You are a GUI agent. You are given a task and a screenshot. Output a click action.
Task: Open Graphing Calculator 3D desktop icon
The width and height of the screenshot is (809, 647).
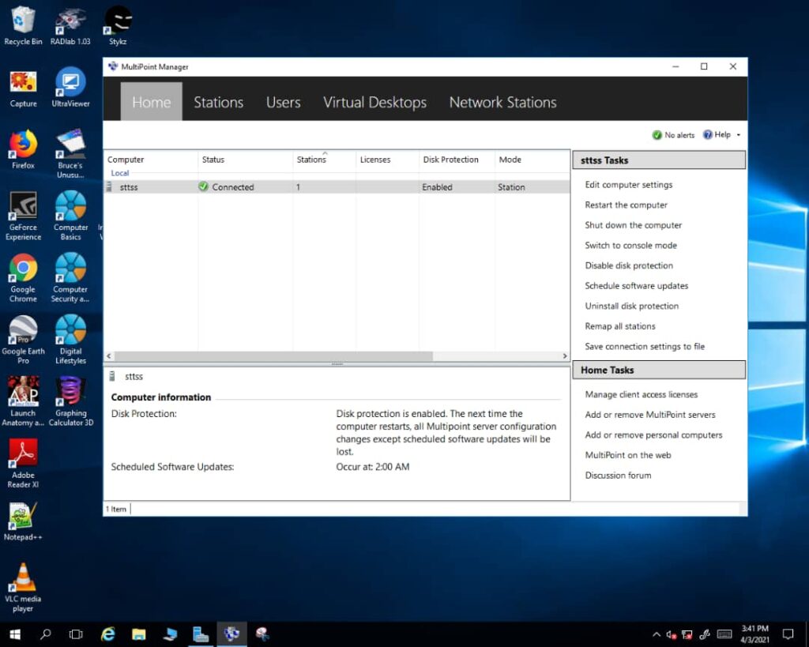click(x=70, y=402)
